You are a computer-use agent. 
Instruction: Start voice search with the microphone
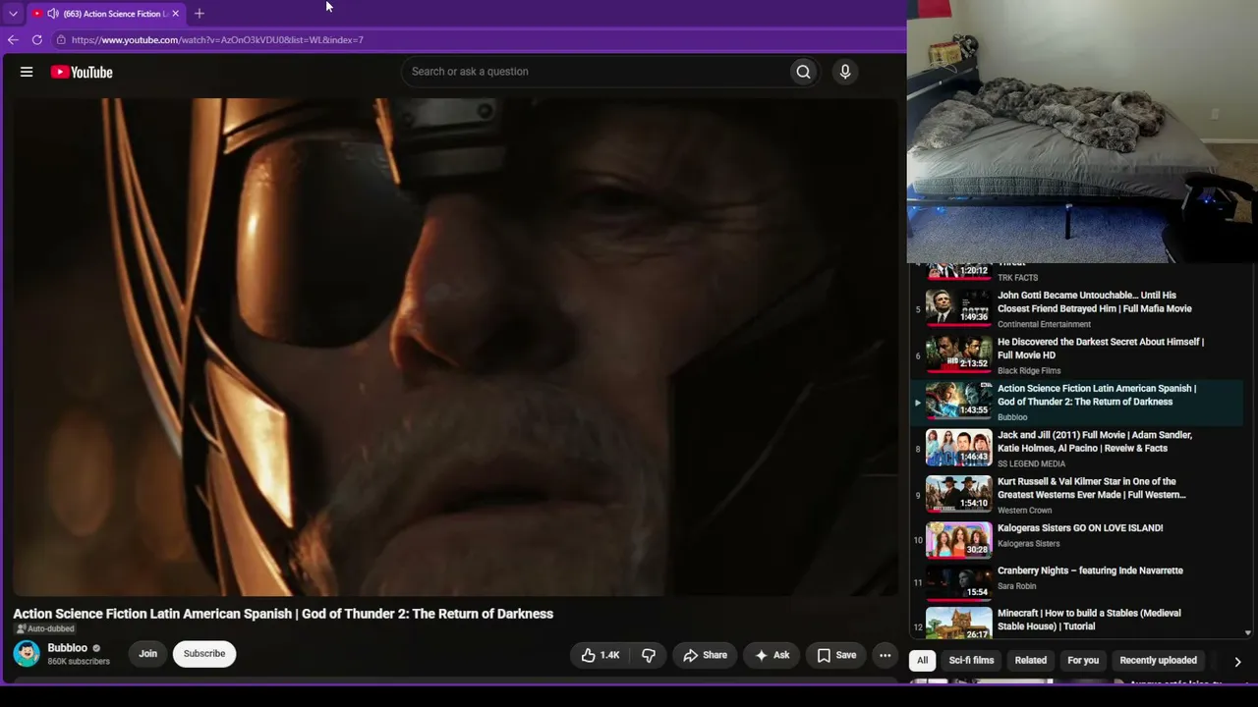click(x=844, y=72)
